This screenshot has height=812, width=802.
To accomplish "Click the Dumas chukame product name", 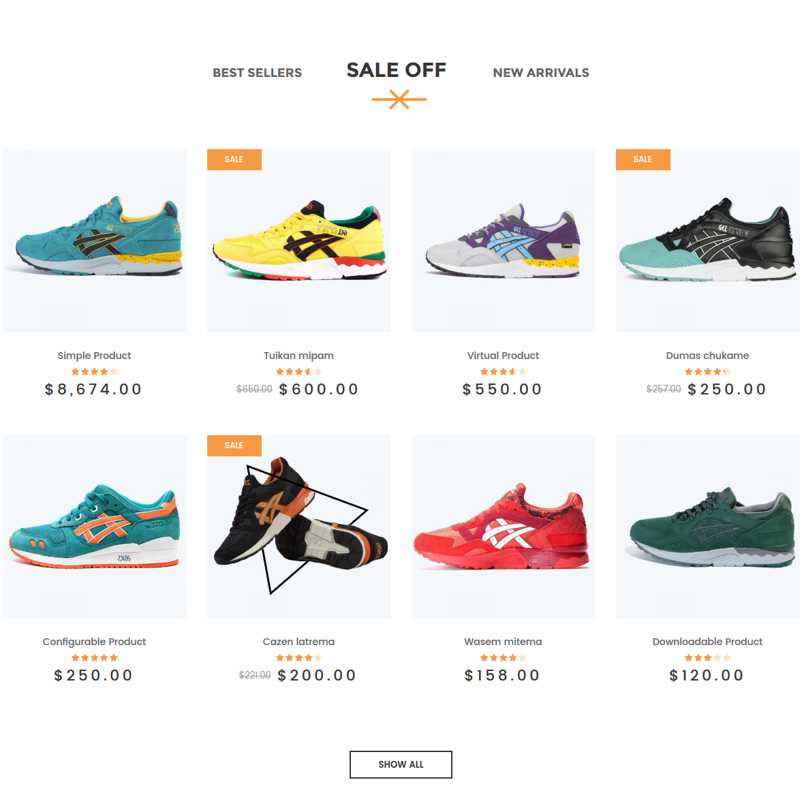I will coord(707,356).
